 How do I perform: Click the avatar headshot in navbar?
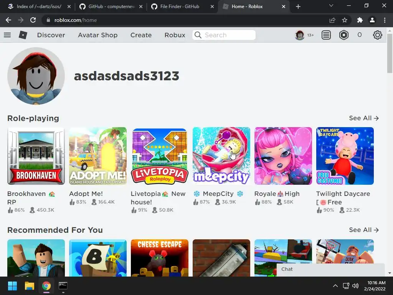[x=299, y=35]
